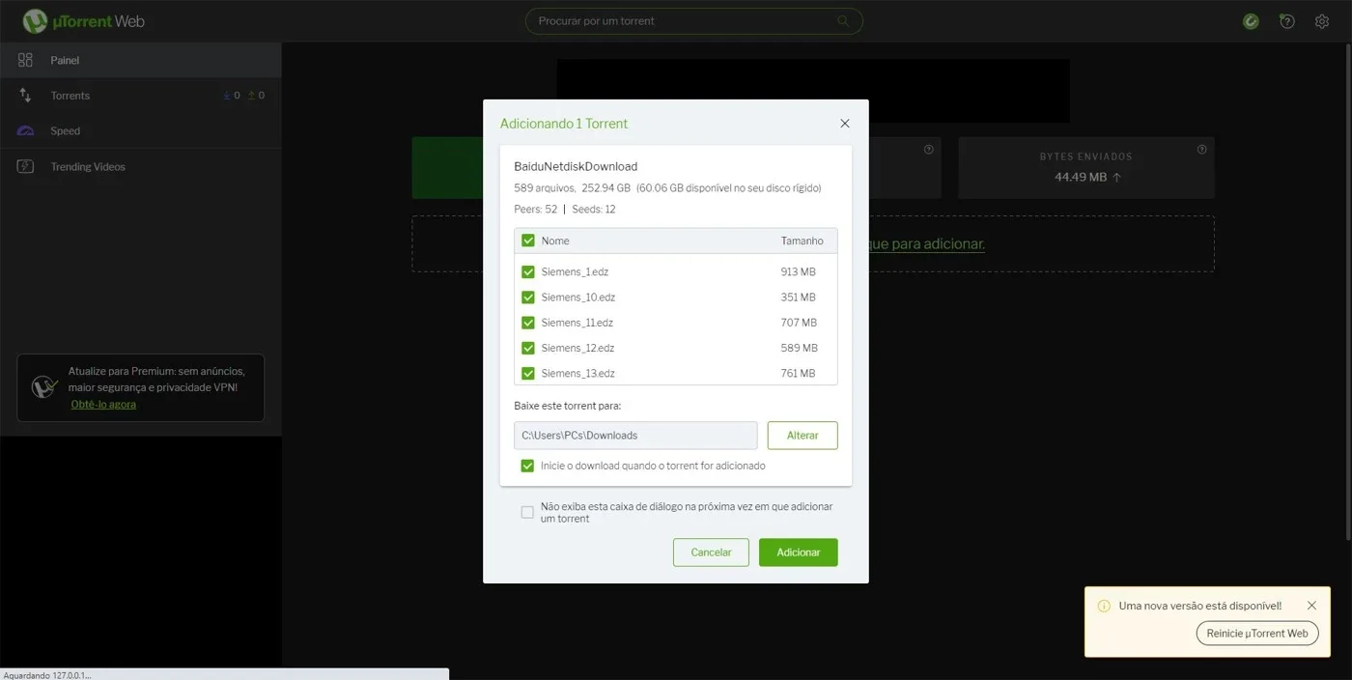
Task: Click the Painel dashboard icon
Action: 26,60
